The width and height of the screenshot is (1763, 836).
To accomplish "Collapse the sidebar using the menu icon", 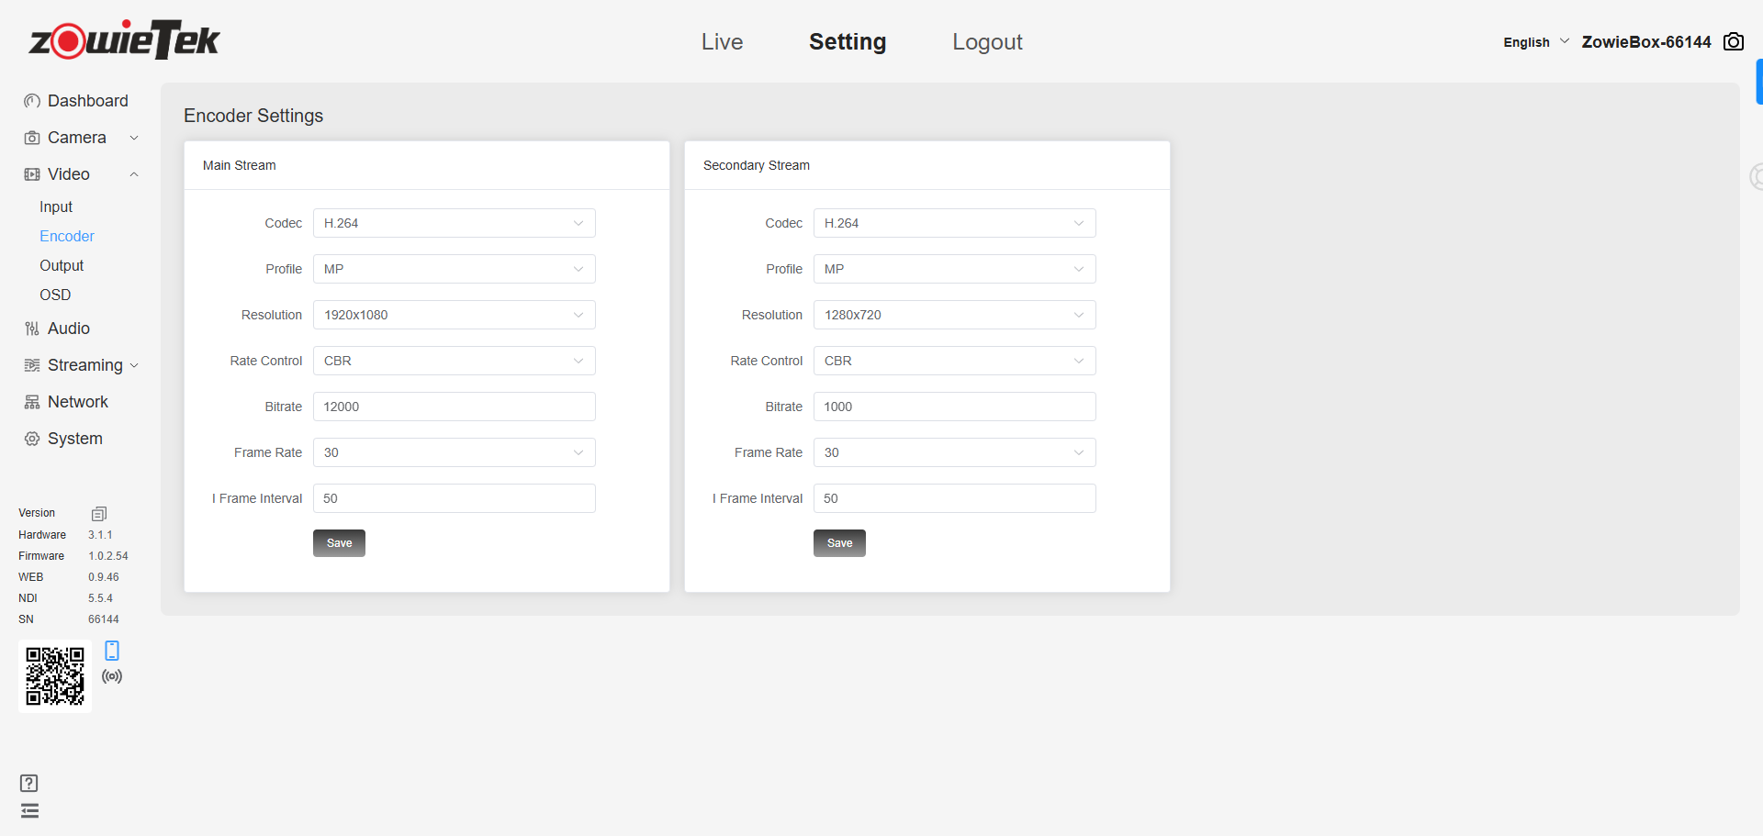I will (x=29, y=810).
